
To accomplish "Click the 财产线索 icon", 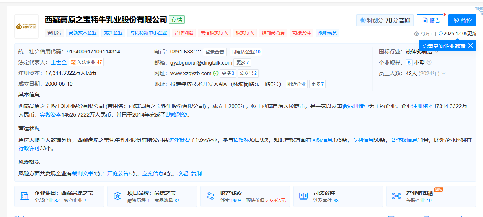I will point(210,196).
